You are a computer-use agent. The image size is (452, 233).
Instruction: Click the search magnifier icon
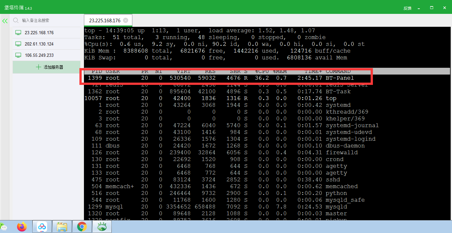point(15,20)
